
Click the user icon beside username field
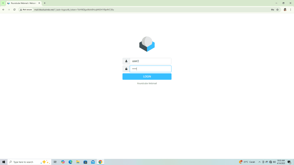point(126,61)
